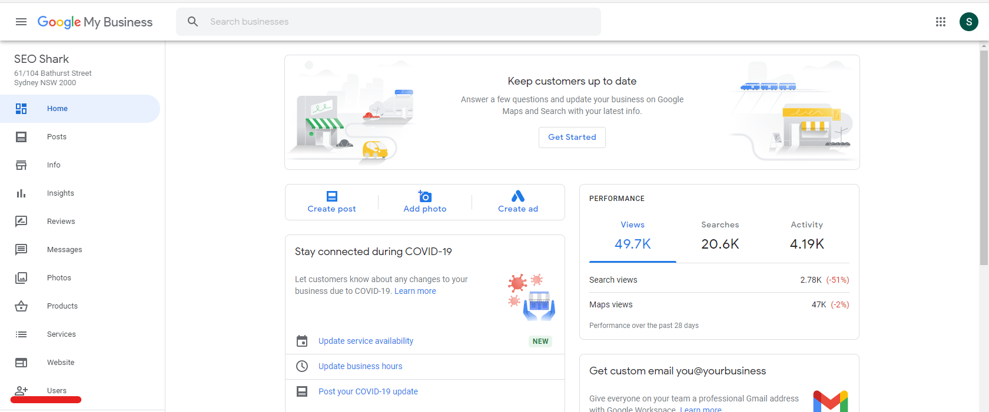Click the Add photo camera icon

click(x=425, y=196)
